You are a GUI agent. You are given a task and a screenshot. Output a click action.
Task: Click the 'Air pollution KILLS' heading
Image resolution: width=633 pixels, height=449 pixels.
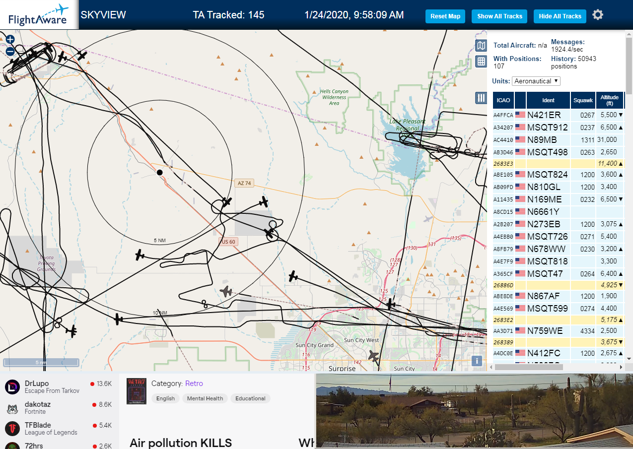[x=181, y=443]
